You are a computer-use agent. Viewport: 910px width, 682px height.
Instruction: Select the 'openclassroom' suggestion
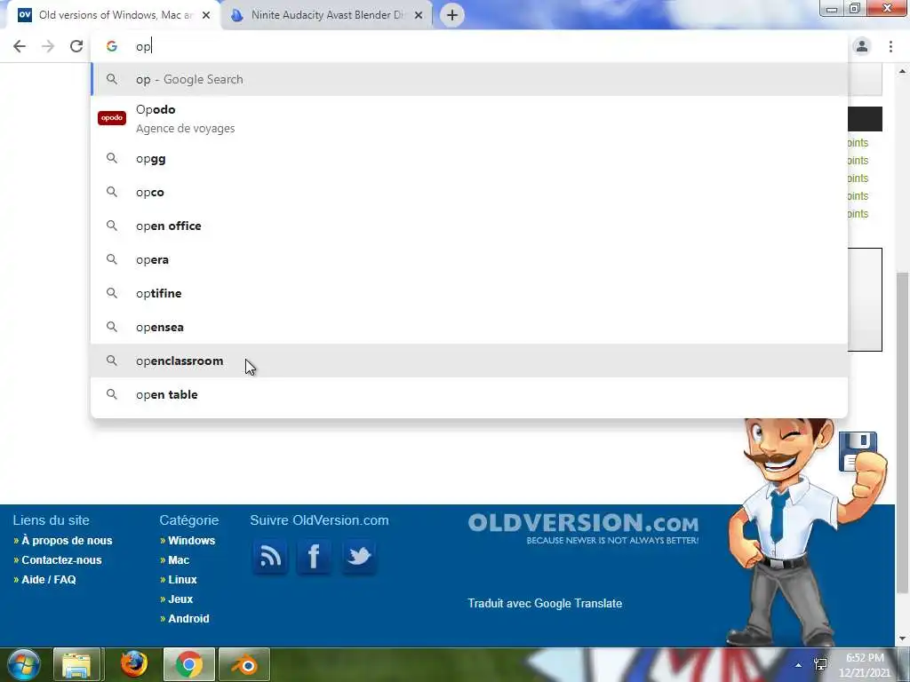click(x=469, y=361)
